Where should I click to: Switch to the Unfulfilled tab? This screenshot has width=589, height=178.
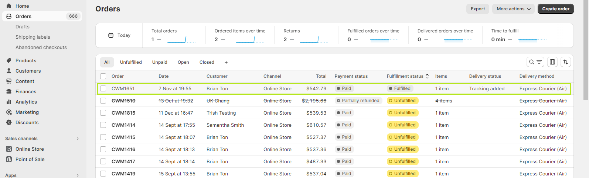131,62
